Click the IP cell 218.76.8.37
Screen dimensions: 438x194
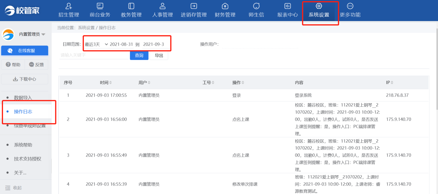pyautogui.click(x=397, y=95)
